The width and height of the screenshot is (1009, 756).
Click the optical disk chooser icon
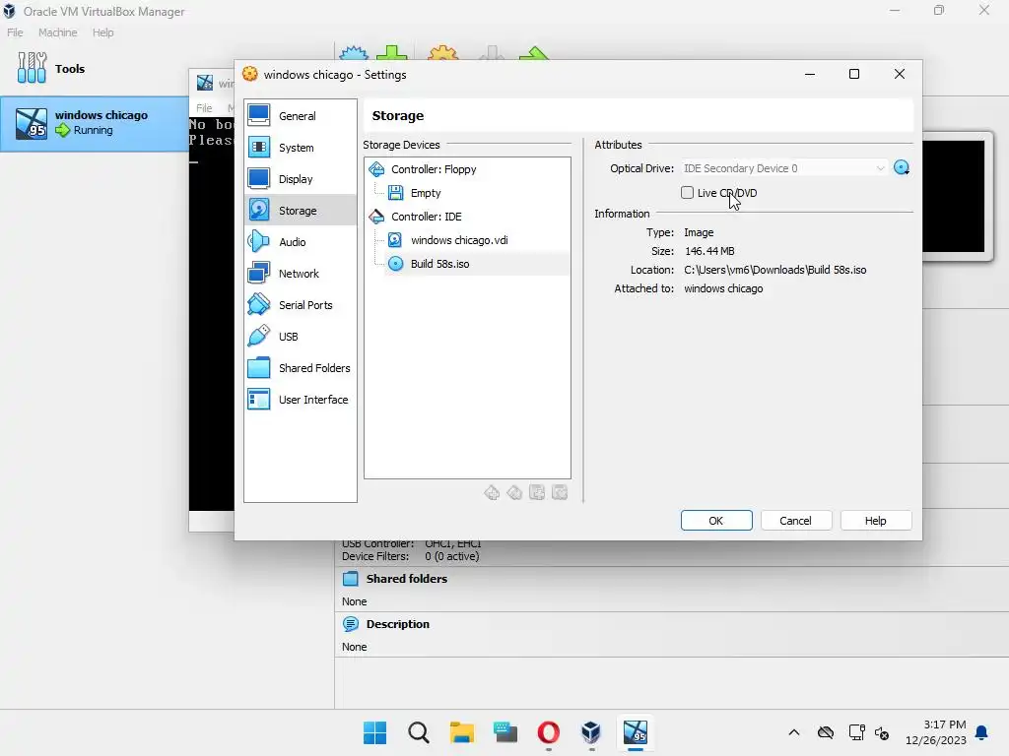coord(902,167)
